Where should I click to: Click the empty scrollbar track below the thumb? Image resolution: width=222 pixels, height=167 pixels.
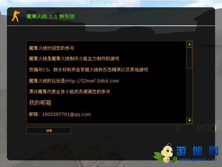coord(189,93)
